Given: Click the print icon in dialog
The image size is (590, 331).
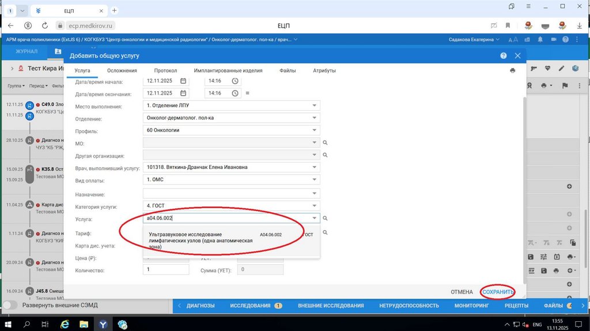Looking at the screenshot, I should pos(512,70).
